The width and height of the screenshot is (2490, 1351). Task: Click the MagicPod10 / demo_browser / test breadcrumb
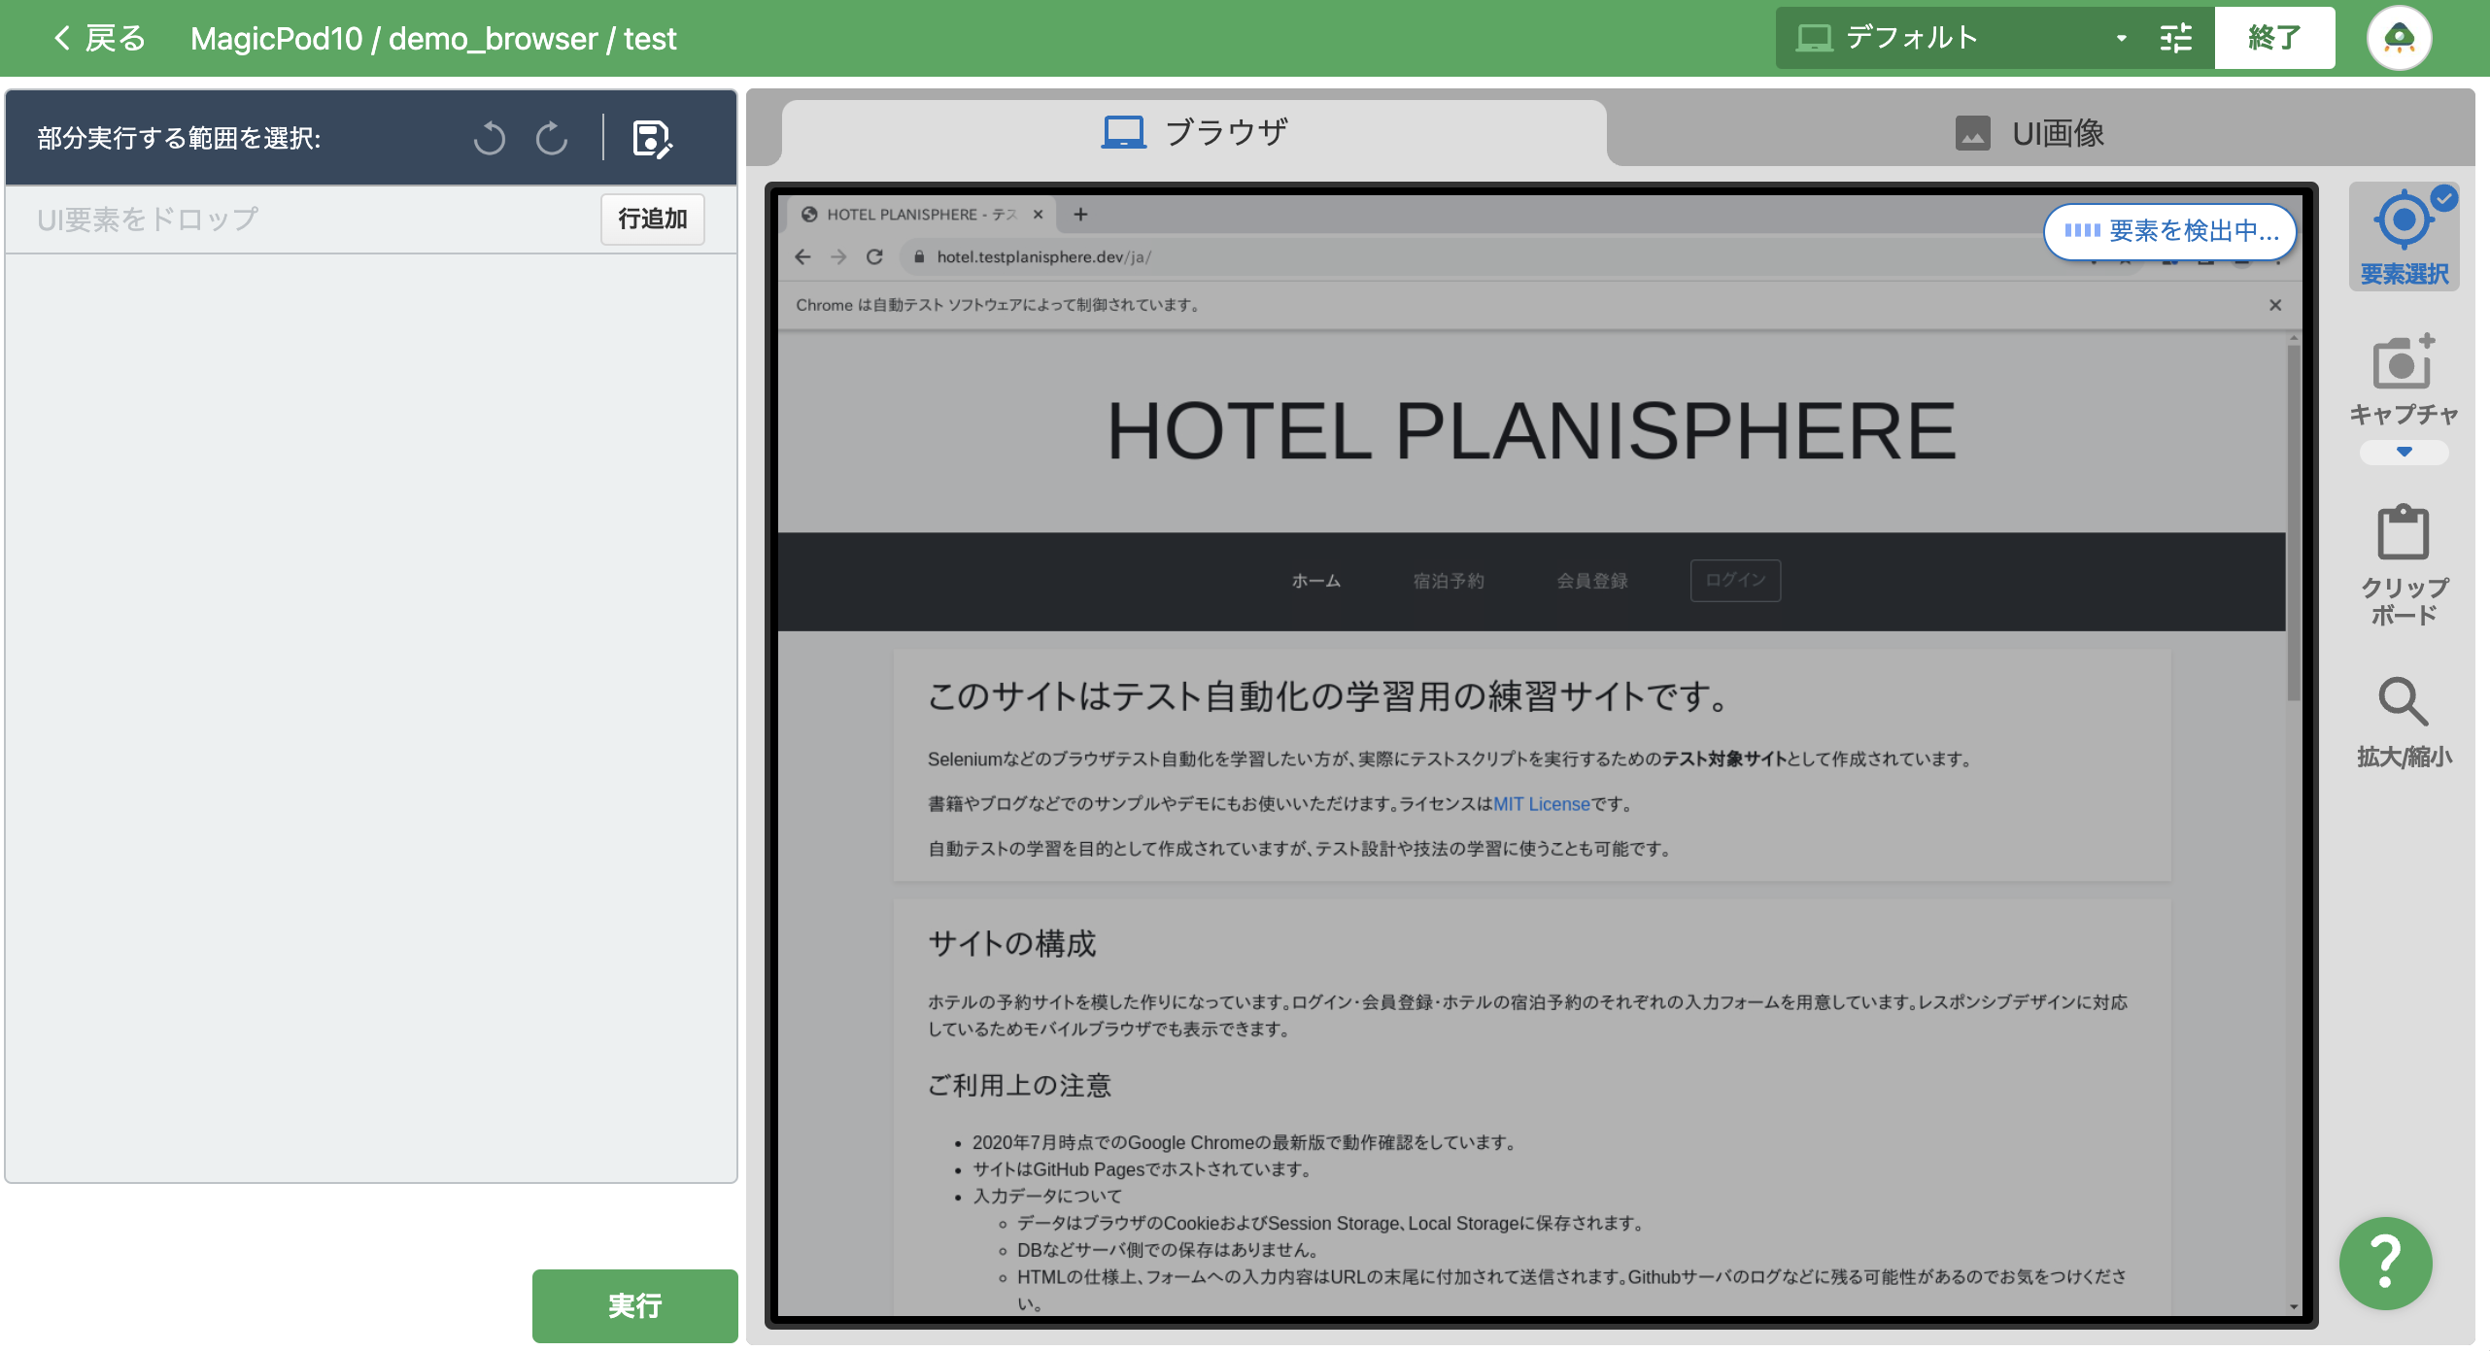433,38
